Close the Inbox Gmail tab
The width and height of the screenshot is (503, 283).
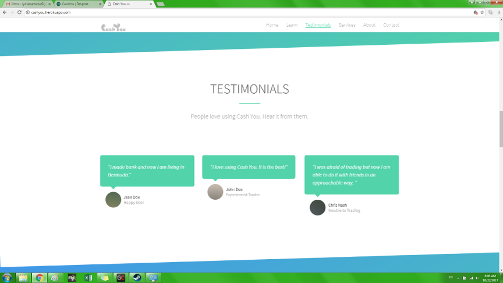pyautogui.click(x=49, y=4)
